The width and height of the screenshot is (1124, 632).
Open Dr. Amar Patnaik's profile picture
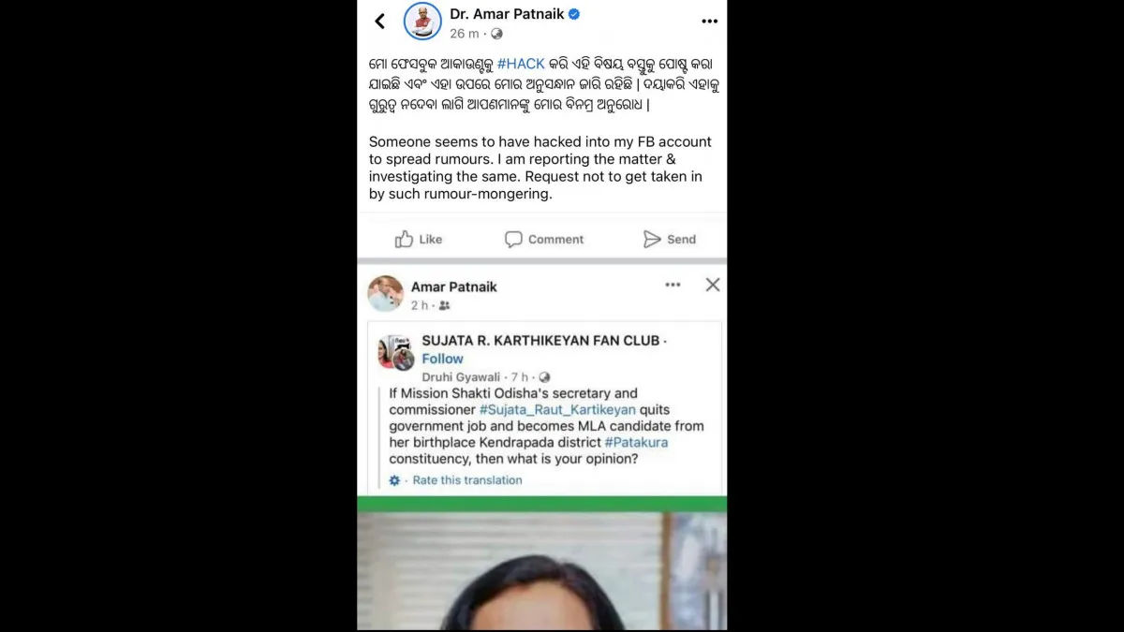422,21
